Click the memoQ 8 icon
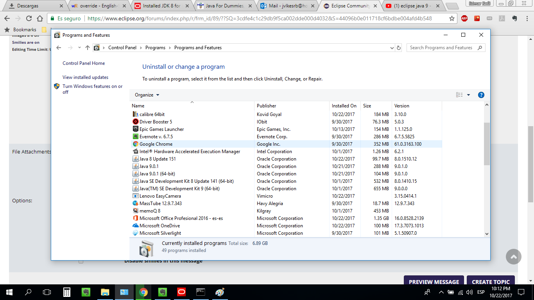The height and width of the screenshot is (300, 534). [x=135, y=211]
